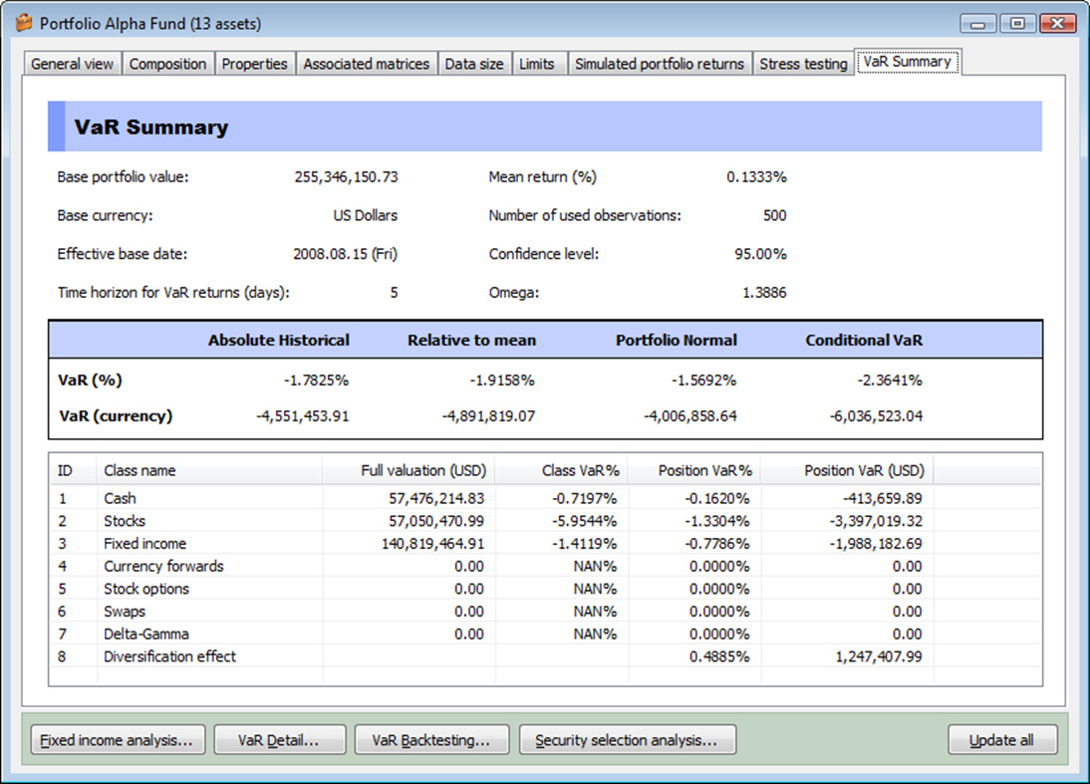Switch to the Associated matrices tab

(367, 64)
